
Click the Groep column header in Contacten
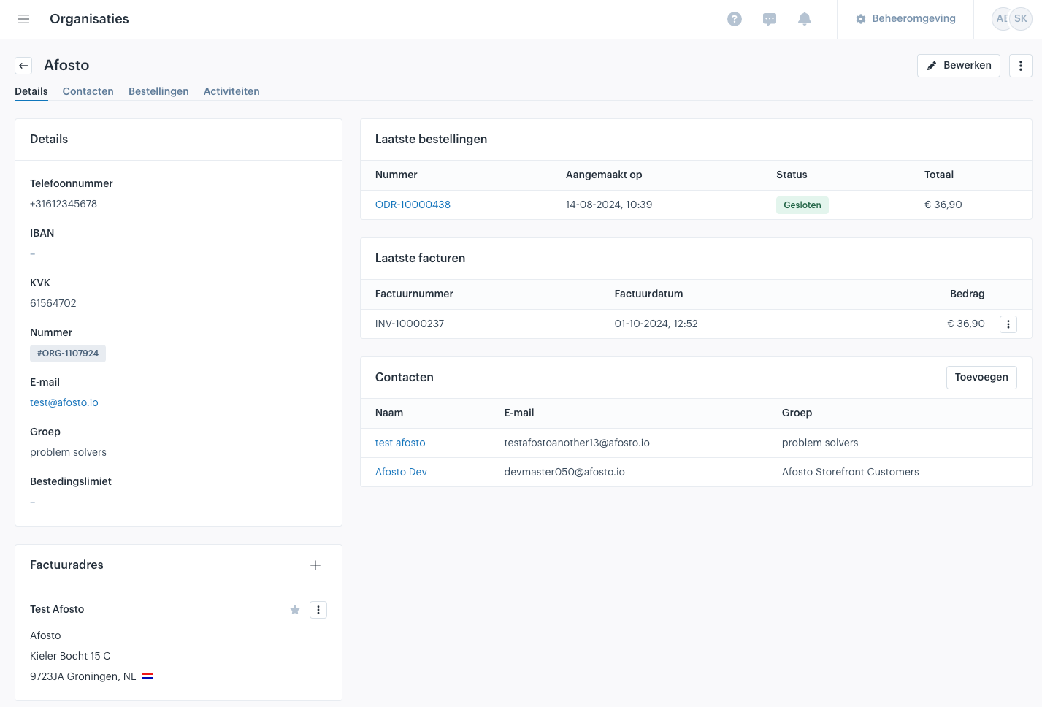click(797, 413)
